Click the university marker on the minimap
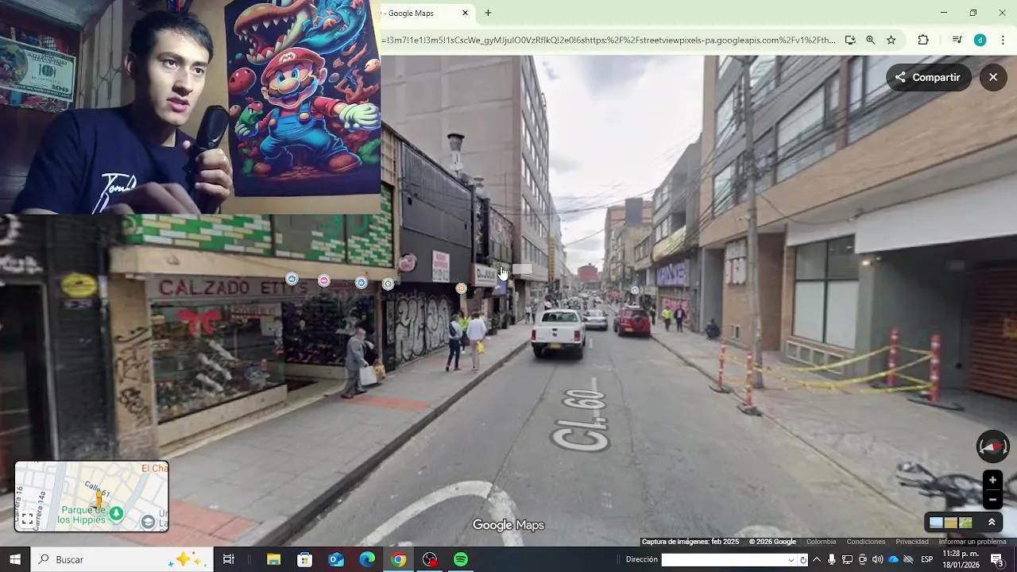1017x572 pixels. click(148, 522)
